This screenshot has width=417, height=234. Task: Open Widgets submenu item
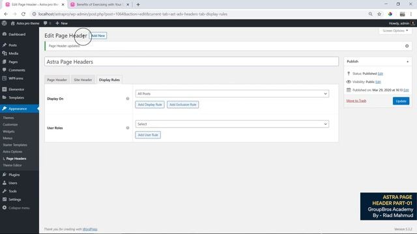click(8, 131)
